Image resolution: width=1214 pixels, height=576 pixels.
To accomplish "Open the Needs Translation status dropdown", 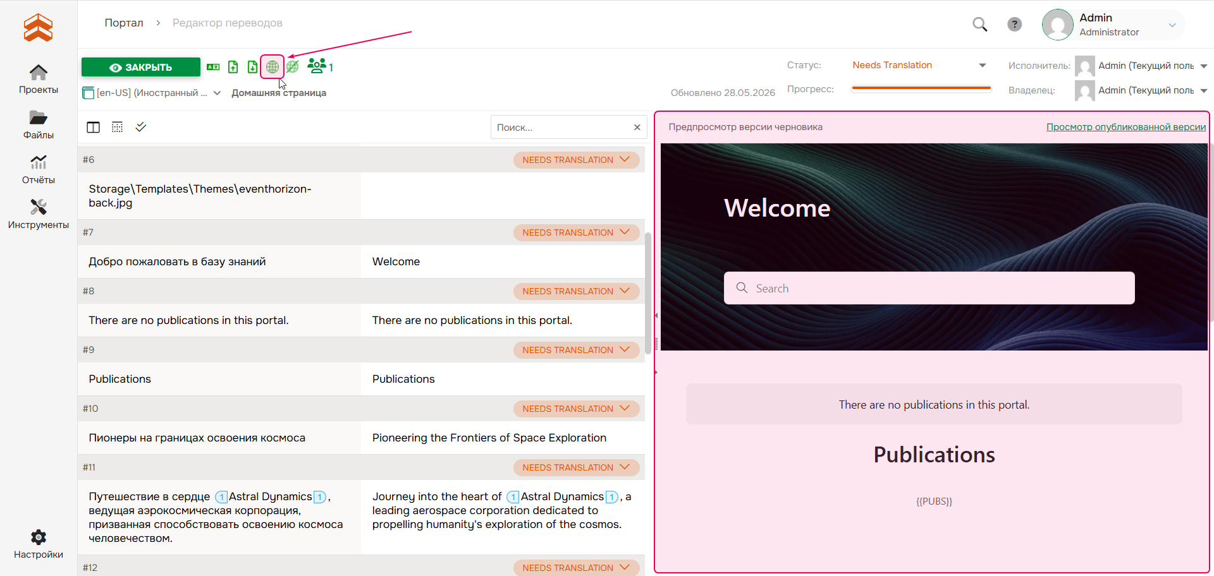I will coord(919,65).
